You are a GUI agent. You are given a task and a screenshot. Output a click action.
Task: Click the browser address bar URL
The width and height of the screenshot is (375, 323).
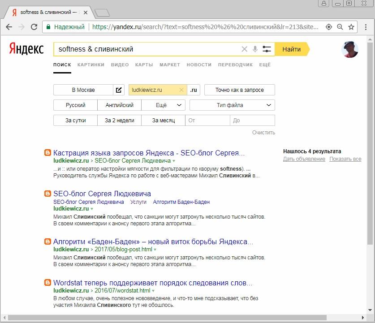pyautogui.click(x=205, y=27)
